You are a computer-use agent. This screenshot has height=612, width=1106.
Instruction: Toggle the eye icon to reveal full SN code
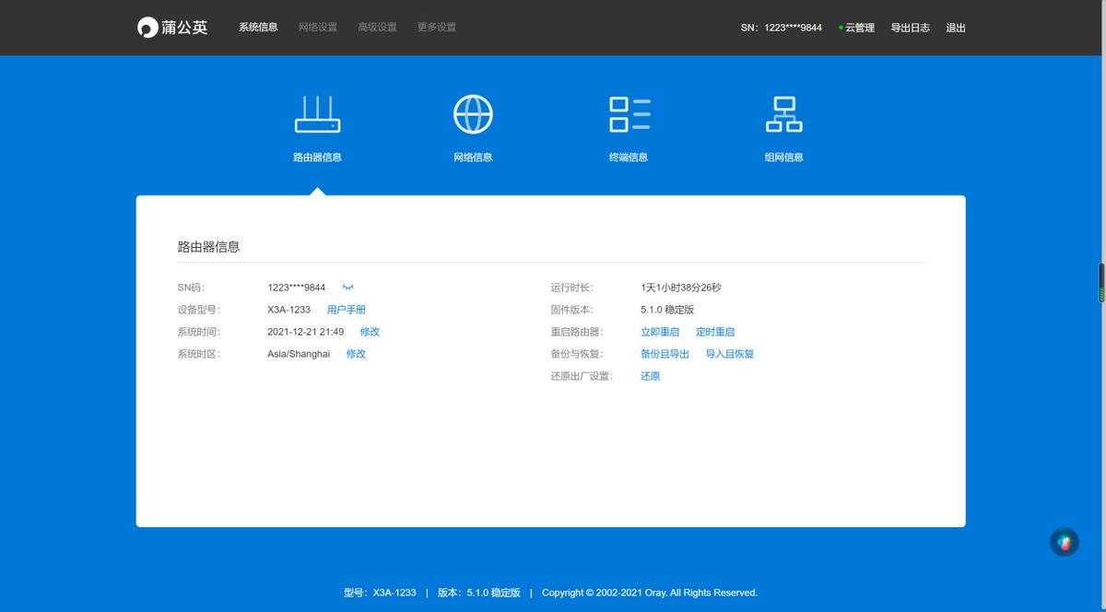click(x=346, y=287)
